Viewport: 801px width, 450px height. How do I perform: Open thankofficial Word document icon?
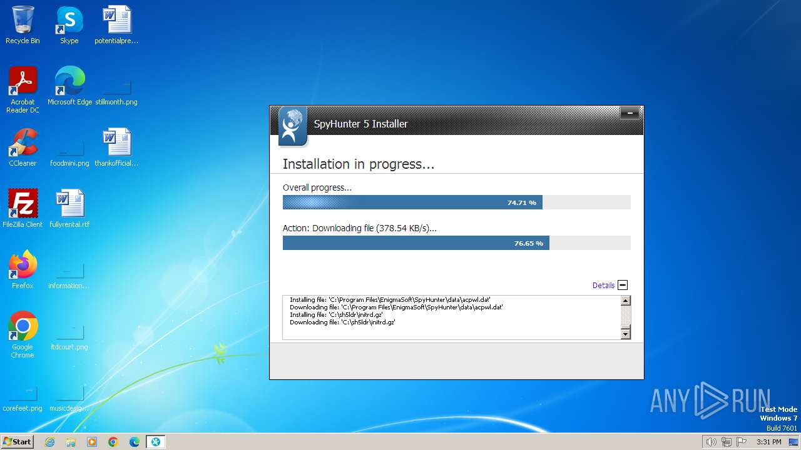[116, 147]
